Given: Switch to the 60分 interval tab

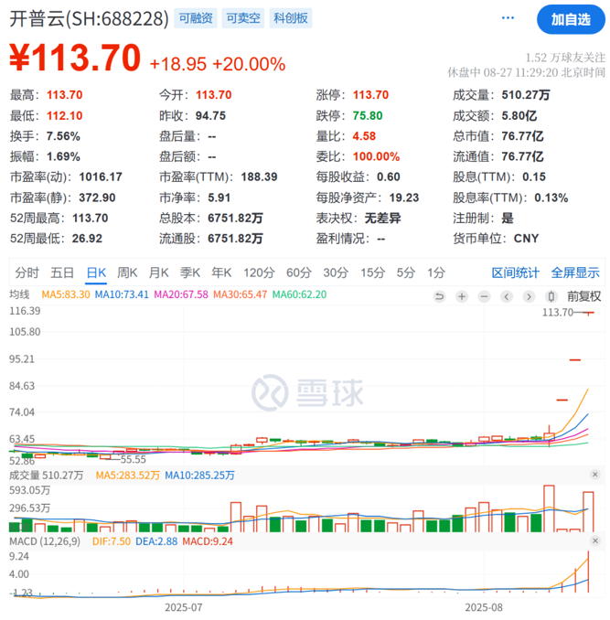Looking at the screenshot, I should 299,273.
